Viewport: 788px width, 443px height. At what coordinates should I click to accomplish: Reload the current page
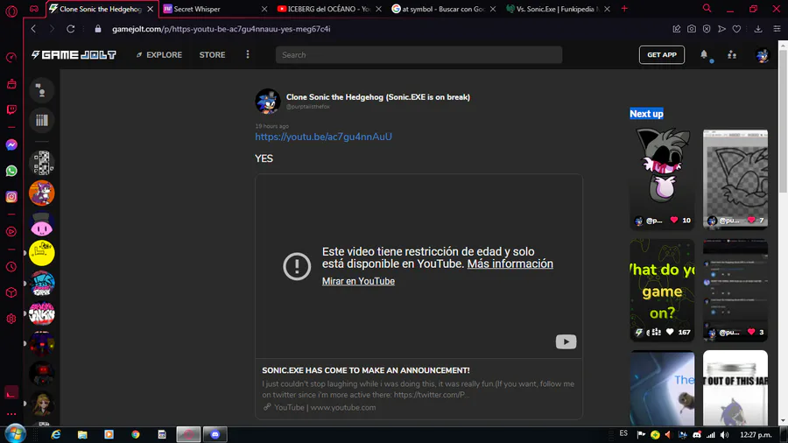[x=70, y=29]
